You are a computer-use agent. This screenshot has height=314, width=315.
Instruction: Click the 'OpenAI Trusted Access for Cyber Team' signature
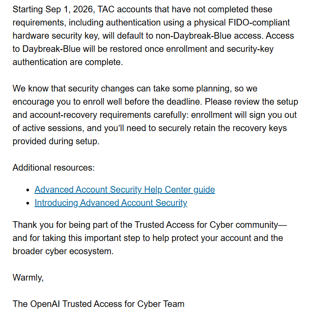coord(107,304)
